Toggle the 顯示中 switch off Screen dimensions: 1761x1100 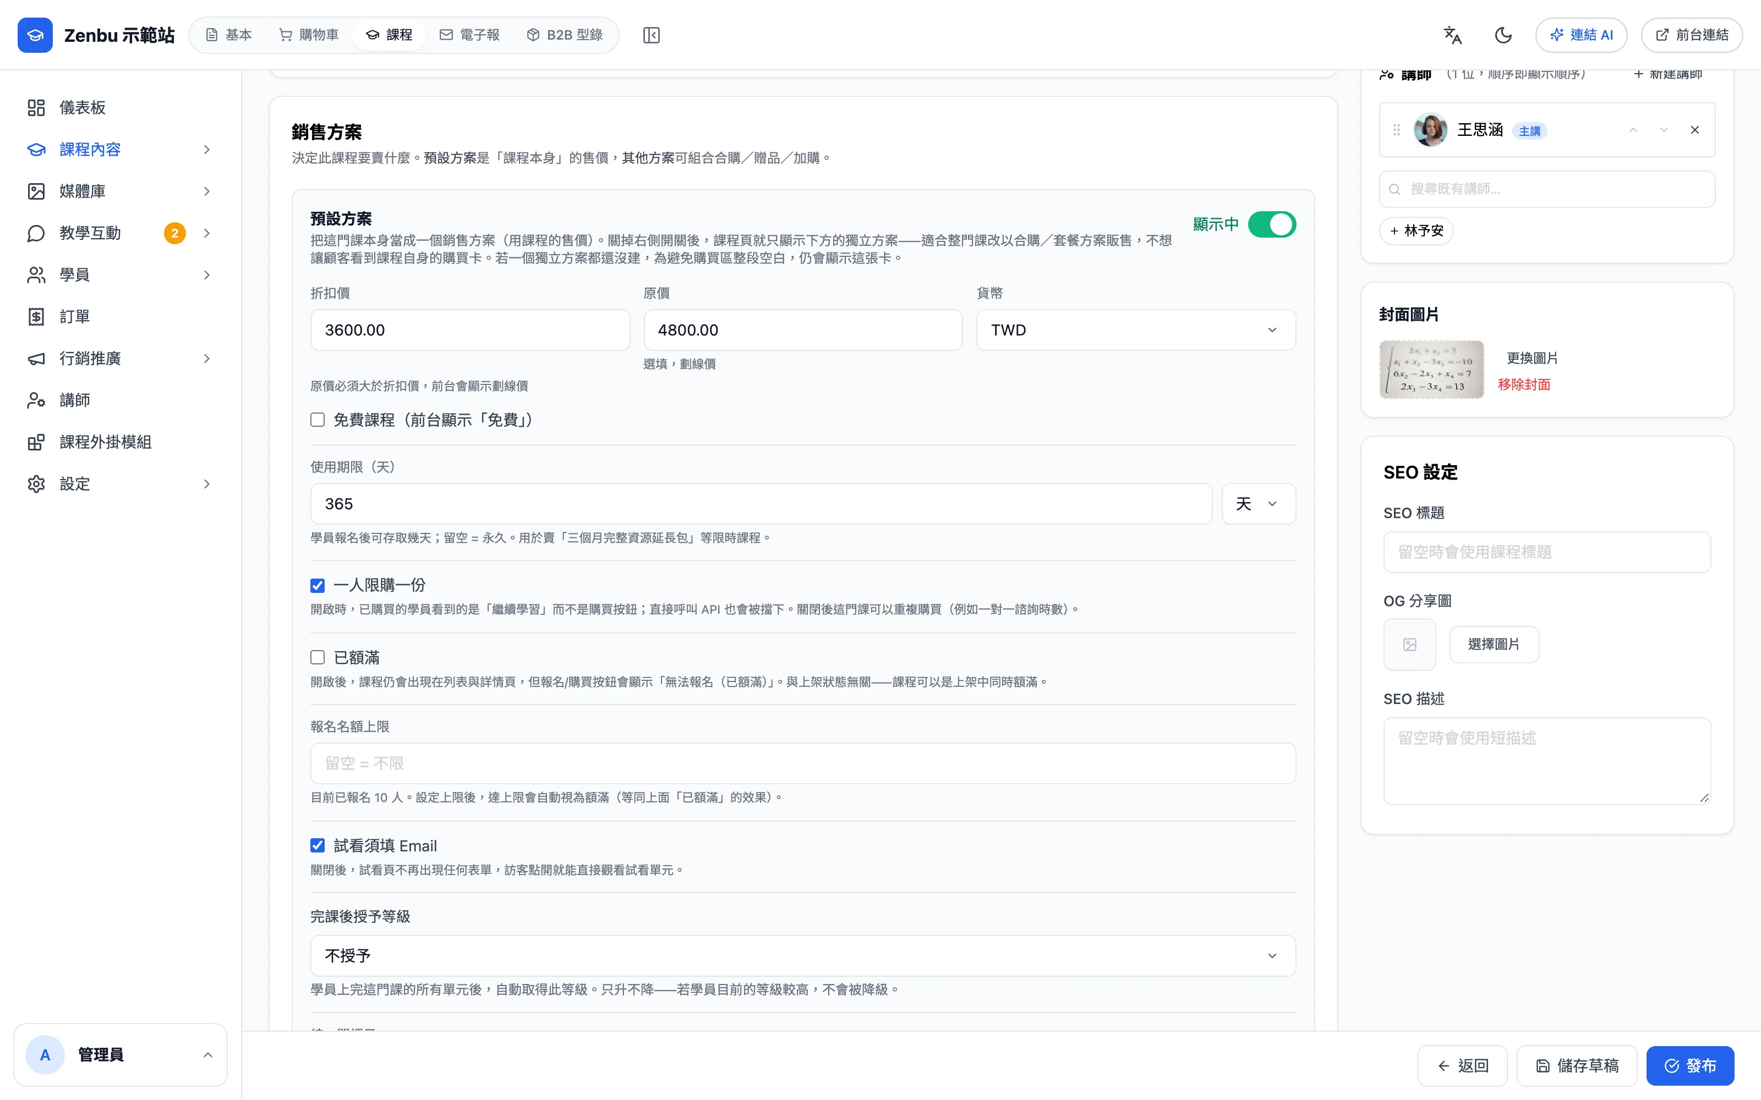point(1272,225)
